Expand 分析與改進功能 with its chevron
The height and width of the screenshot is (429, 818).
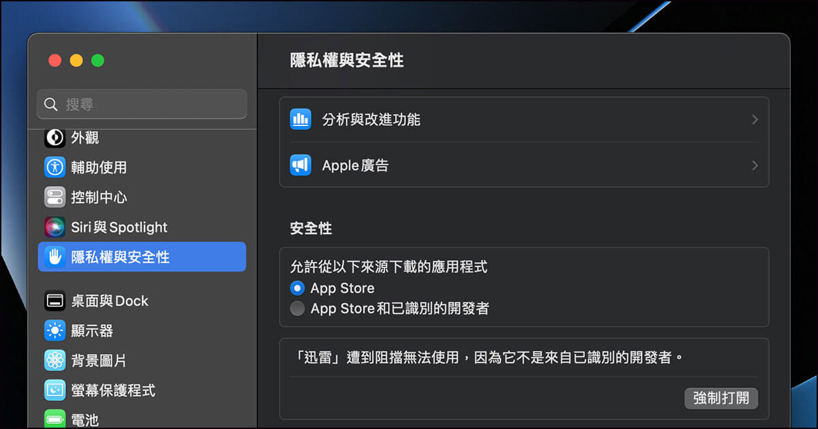(754, 119)
